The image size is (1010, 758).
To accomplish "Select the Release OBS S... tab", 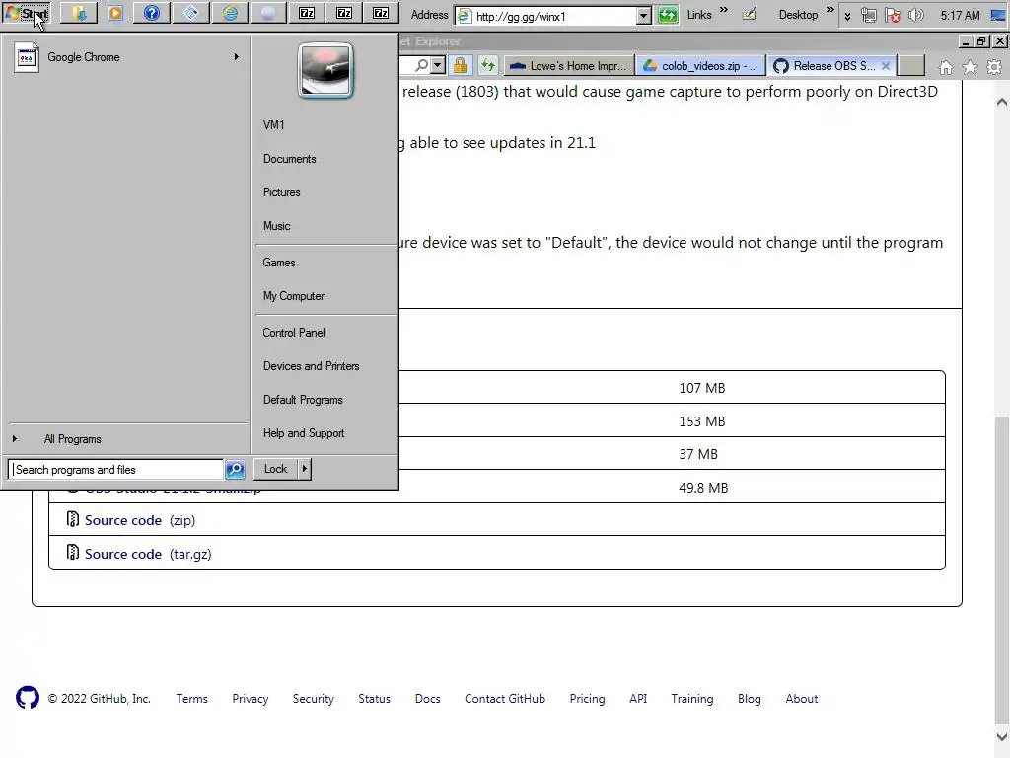I will click(825, 66).
